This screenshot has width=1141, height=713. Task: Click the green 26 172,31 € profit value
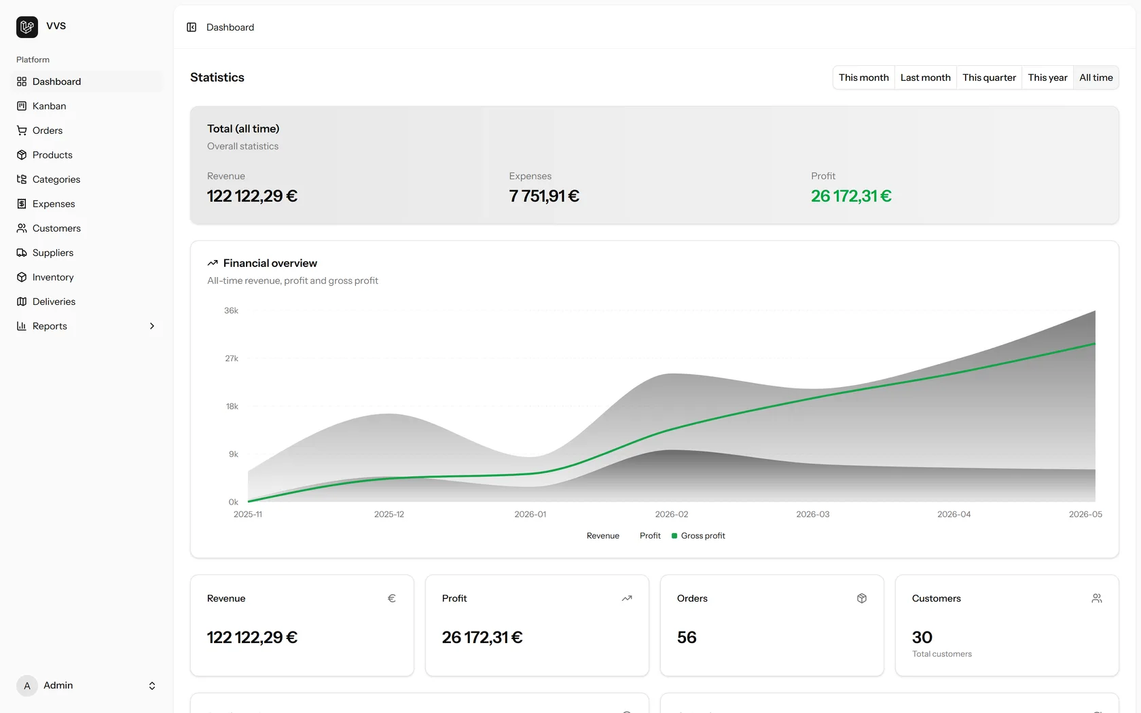point(851,196)
